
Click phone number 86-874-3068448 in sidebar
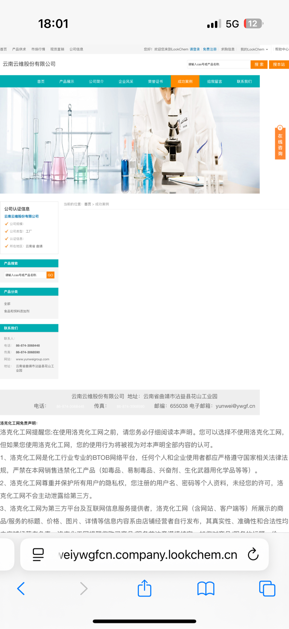pyautogui.click(x=28, y=346)
